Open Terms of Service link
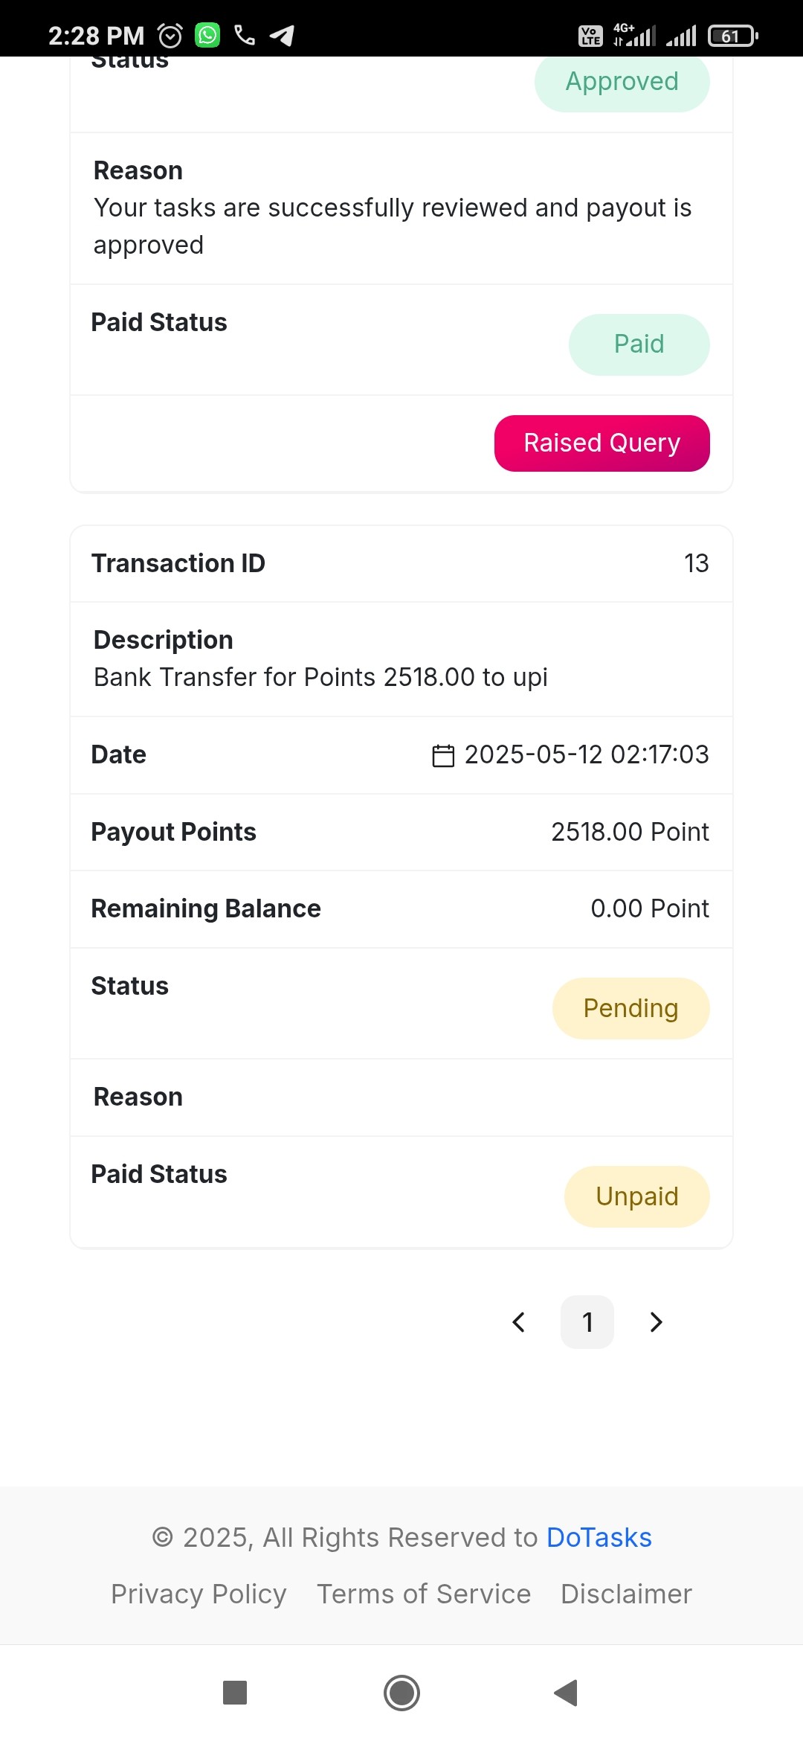Screen dimensions: 803x1741 click(x=424, y=1594)
